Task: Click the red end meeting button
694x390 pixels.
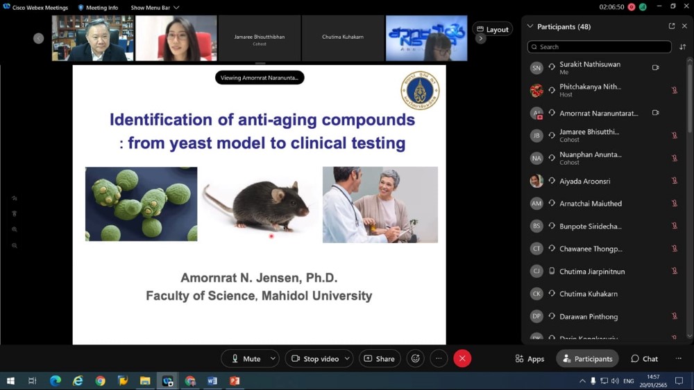Action: 462,358
